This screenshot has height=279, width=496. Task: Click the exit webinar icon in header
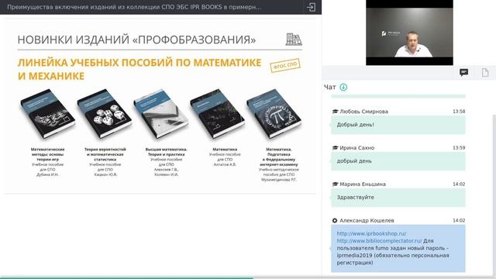311,7
